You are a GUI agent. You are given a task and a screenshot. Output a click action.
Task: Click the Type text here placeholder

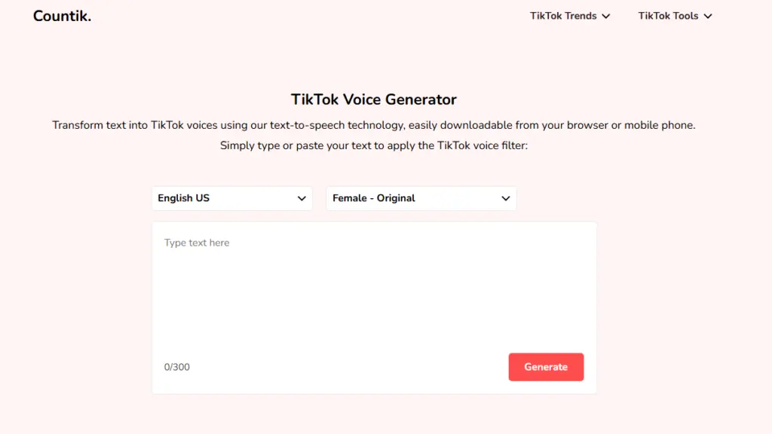click(x=197, y=243)
